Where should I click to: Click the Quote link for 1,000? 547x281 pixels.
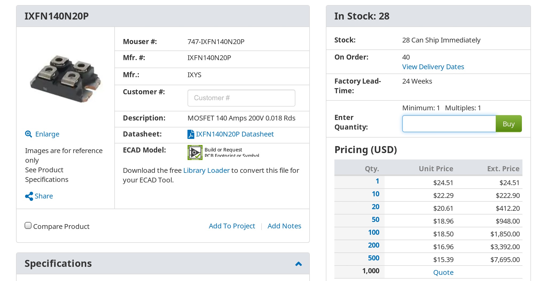click(443, 272)
